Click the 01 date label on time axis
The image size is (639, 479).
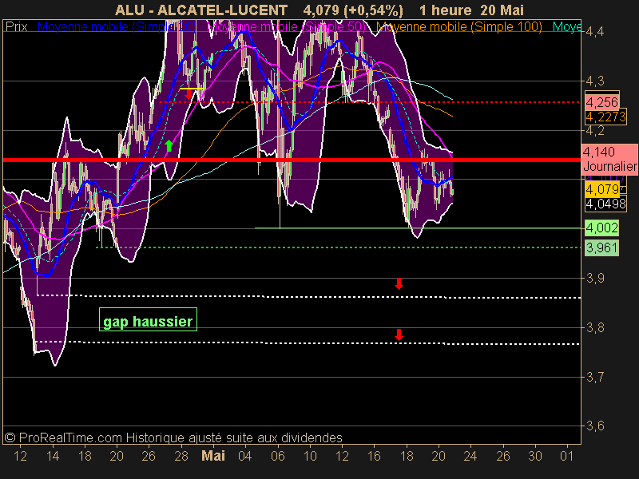[x=566, y=455]
